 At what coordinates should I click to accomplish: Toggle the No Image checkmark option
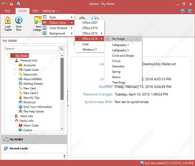[x=107, y=39]
